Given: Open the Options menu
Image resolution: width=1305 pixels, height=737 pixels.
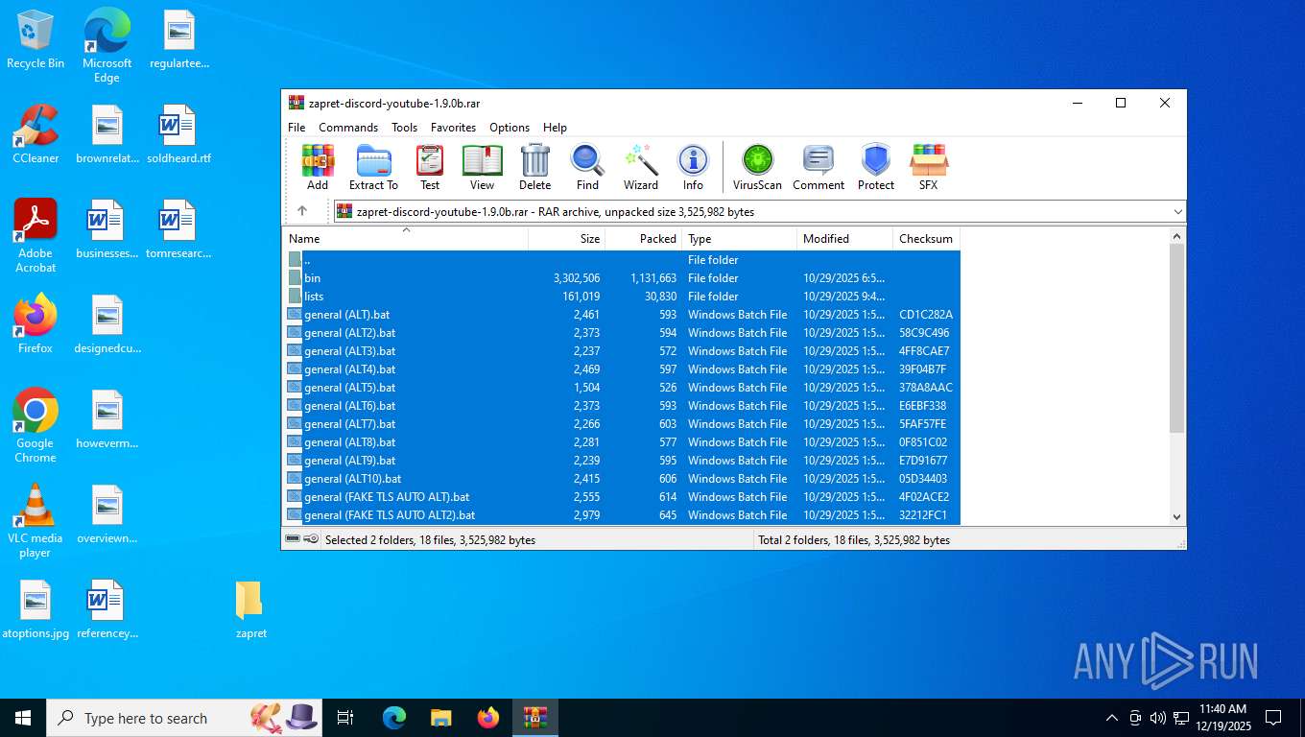Looking at the screenshot, I should point(510,127).
